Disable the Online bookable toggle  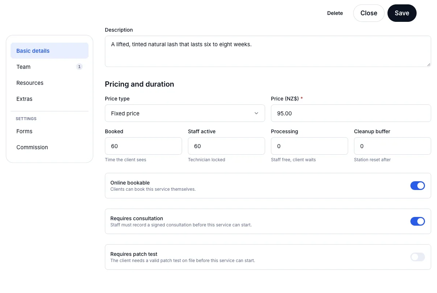tap(417, 186)
